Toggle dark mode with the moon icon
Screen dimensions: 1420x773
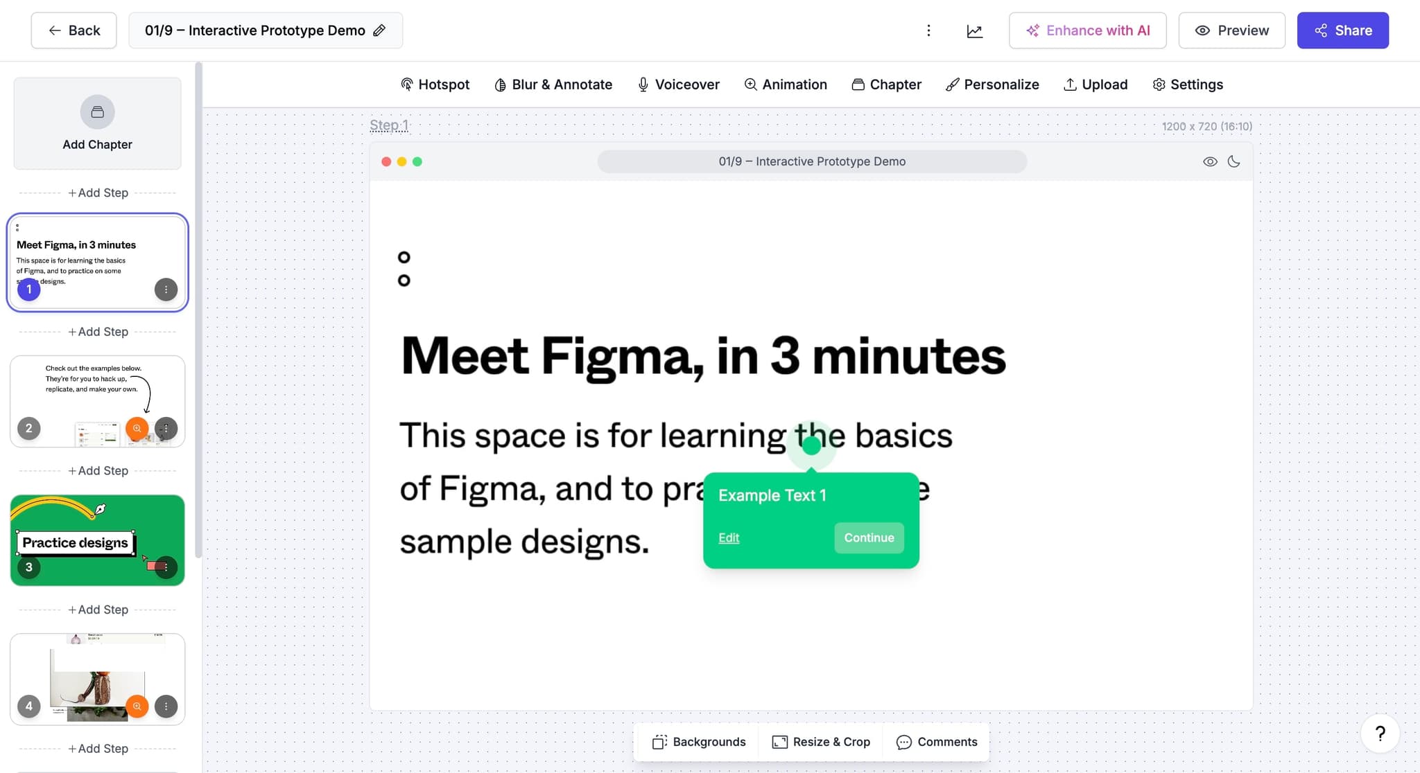1233,161
